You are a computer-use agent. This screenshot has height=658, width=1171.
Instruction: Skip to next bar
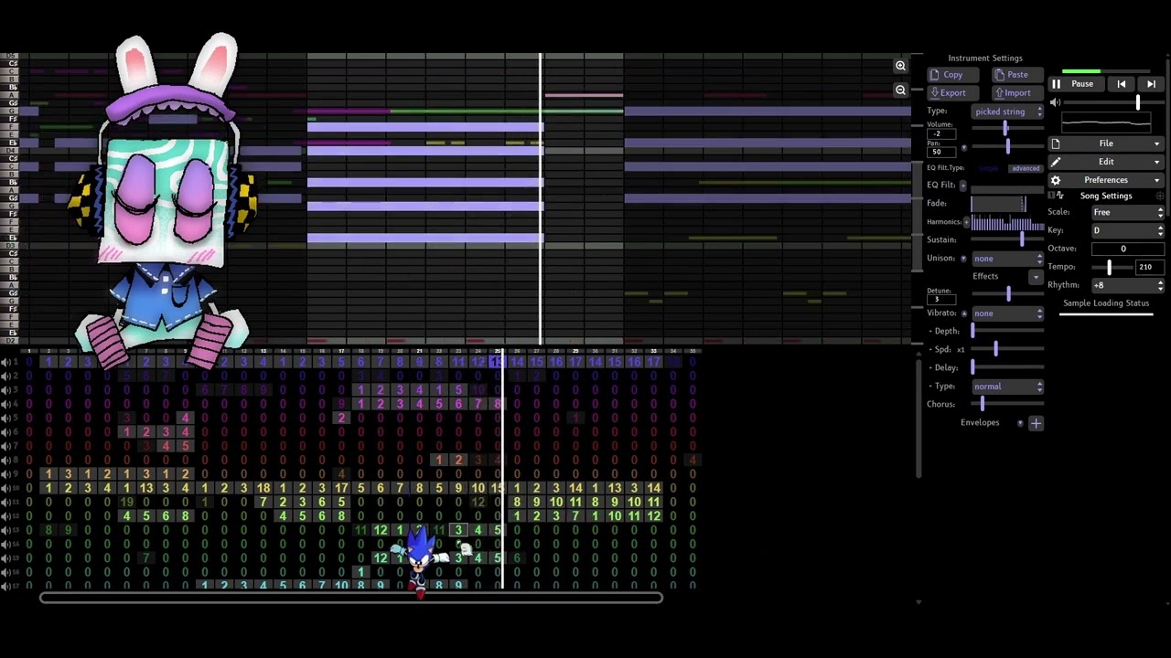(x=1151, y=84)
